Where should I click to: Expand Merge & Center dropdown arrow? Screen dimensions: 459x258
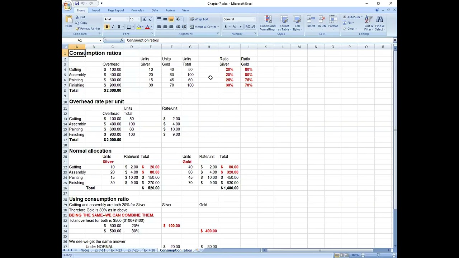coord(218,27)
